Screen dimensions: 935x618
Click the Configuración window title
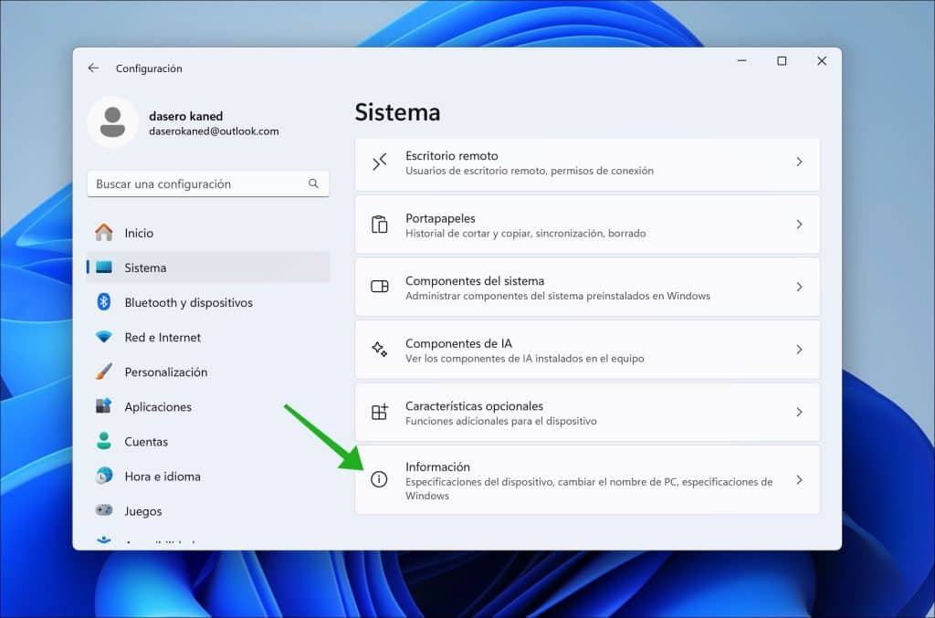149,68
